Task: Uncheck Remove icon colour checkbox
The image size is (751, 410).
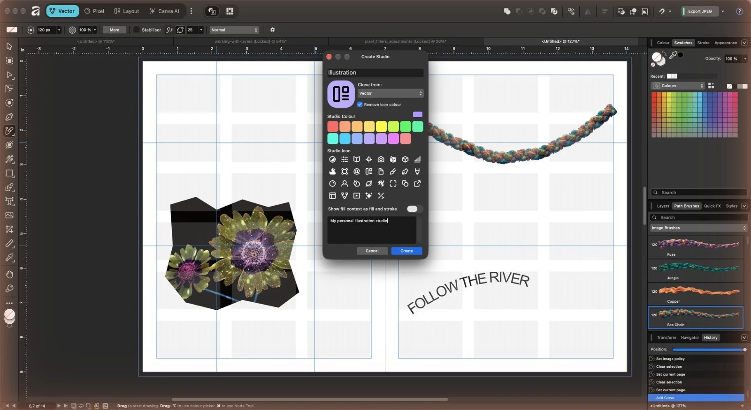Action: (360, 104)
